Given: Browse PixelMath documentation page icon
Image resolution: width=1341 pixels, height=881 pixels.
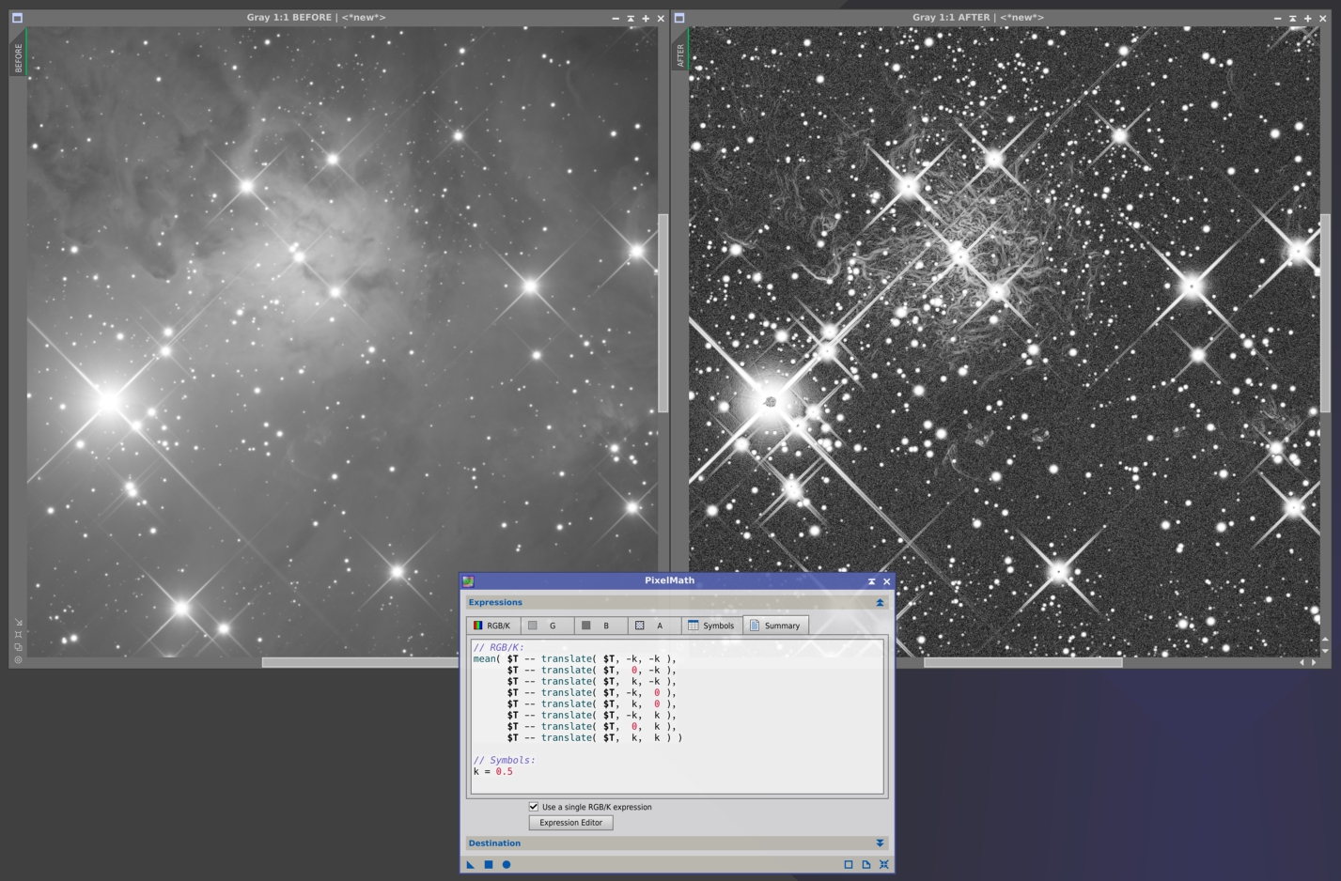Looking at the screenshot, I should (x=866, y=864).
